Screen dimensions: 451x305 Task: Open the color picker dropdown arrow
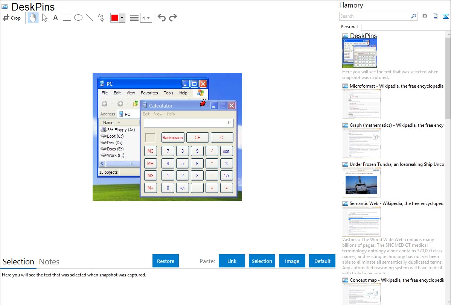click(x=122, y=18)
